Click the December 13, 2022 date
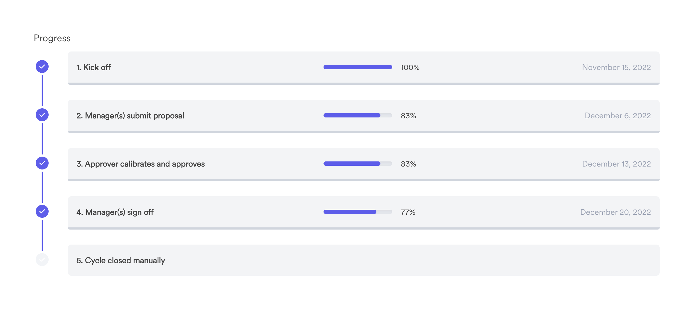The image size is (694, 310). click(616, 164)
